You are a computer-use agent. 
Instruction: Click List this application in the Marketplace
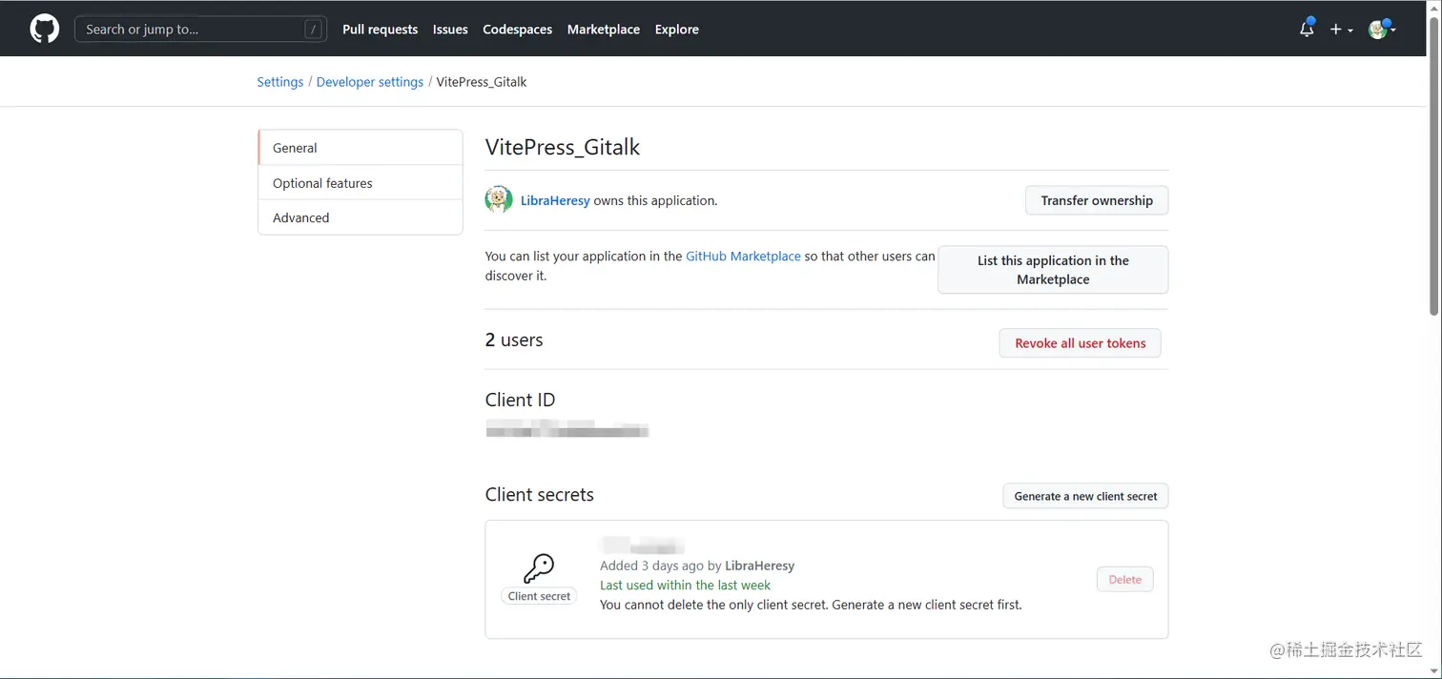[1053, 270]
